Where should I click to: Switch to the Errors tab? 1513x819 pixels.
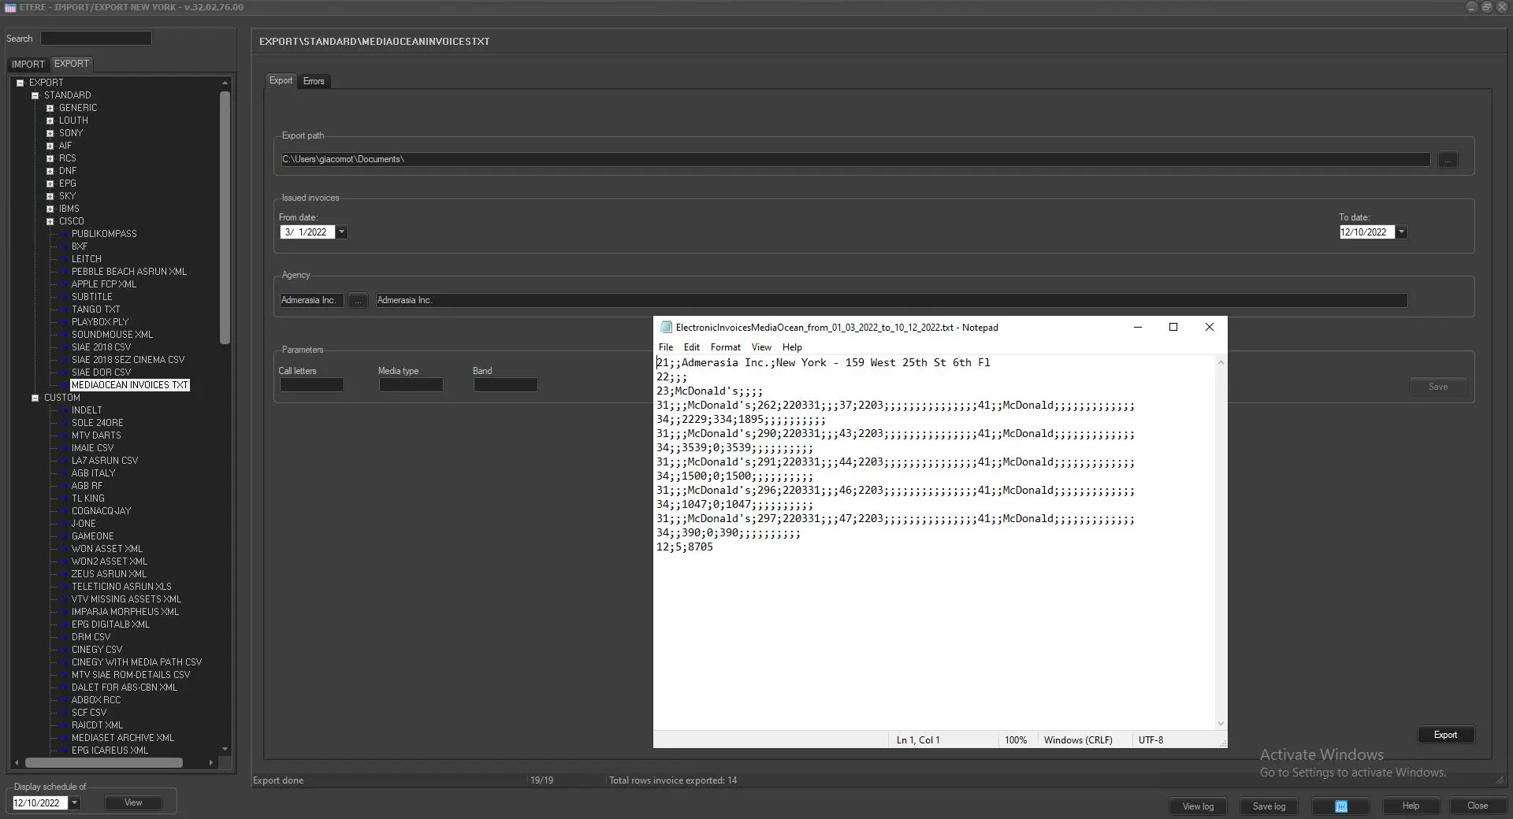tap(314, 81)
